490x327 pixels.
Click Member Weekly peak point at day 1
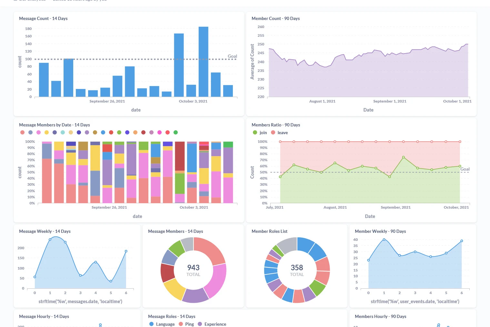(x=384, y=240)
